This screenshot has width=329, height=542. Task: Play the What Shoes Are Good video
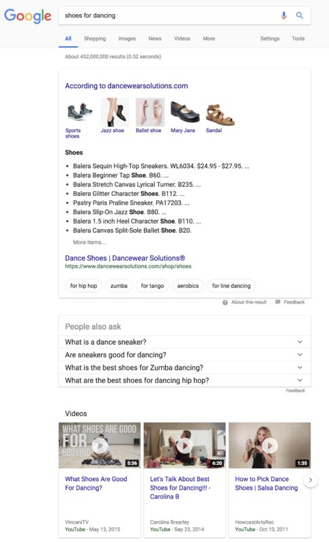pos(100,445)
